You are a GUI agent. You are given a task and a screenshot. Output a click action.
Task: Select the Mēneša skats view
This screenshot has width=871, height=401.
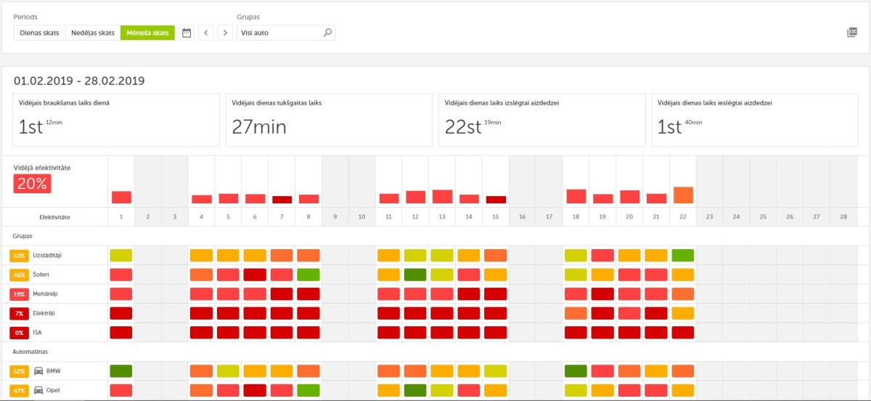147,33
